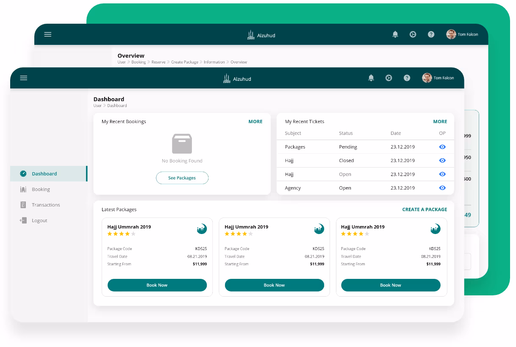Viewport: 516px width, 347px height.
Task: Click the notification bell in front window
Action: click(371, 78)
